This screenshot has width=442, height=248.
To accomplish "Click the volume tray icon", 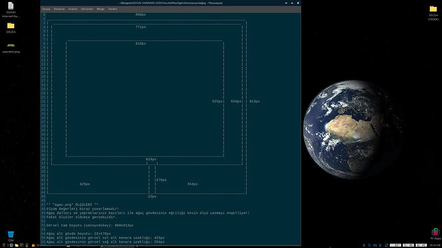I will coord(375,245).
